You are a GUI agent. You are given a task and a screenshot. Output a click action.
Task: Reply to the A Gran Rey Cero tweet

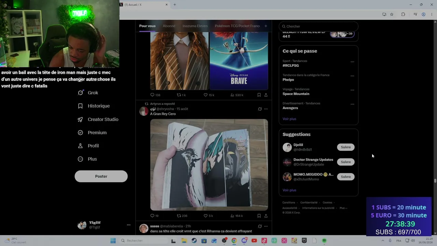click(152, 216)
